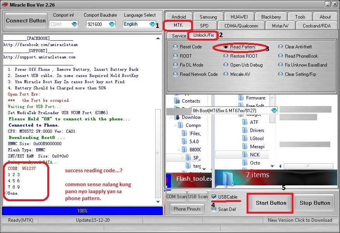This screenshot has height=233, width=340.
Task: Switch to the Samsung tab
Action: 208,17
